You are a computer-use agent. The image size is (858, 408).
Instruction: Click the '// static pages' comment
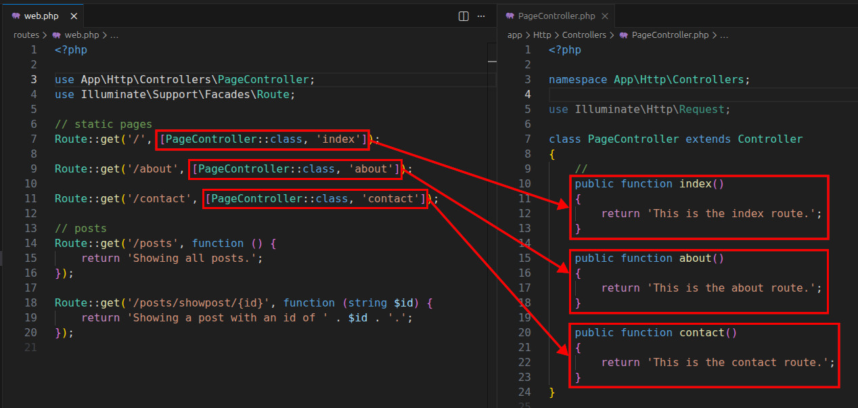point(104,124)
